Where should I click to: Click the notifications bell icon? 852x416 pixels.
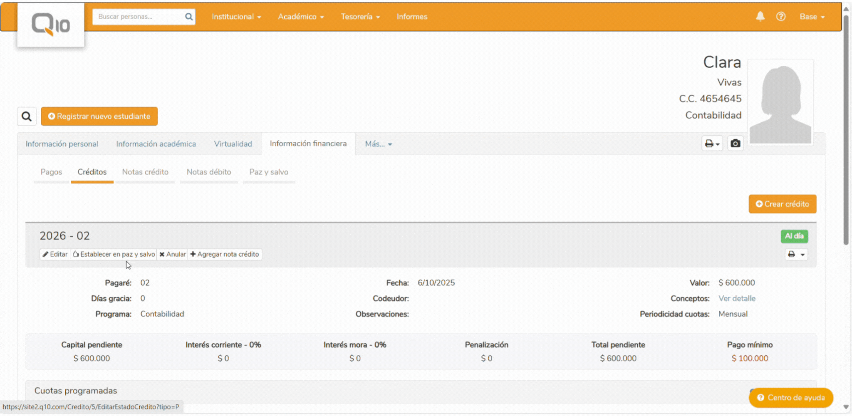click(760, 17)
